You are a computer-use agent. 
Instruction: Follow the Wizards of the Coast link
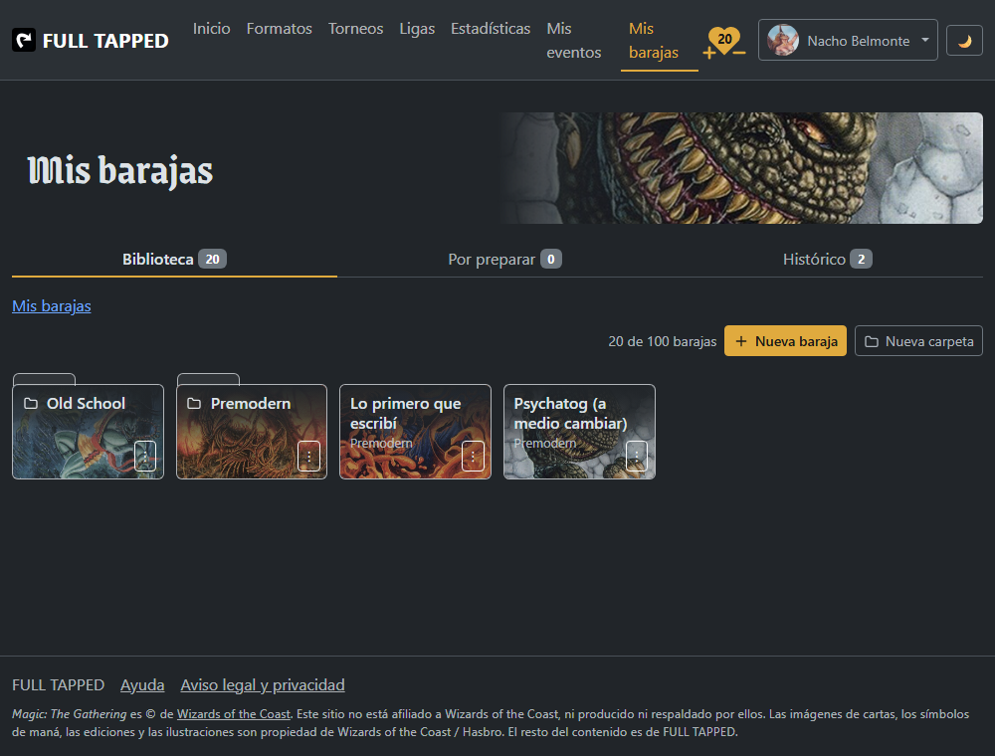tap(234, 714)
